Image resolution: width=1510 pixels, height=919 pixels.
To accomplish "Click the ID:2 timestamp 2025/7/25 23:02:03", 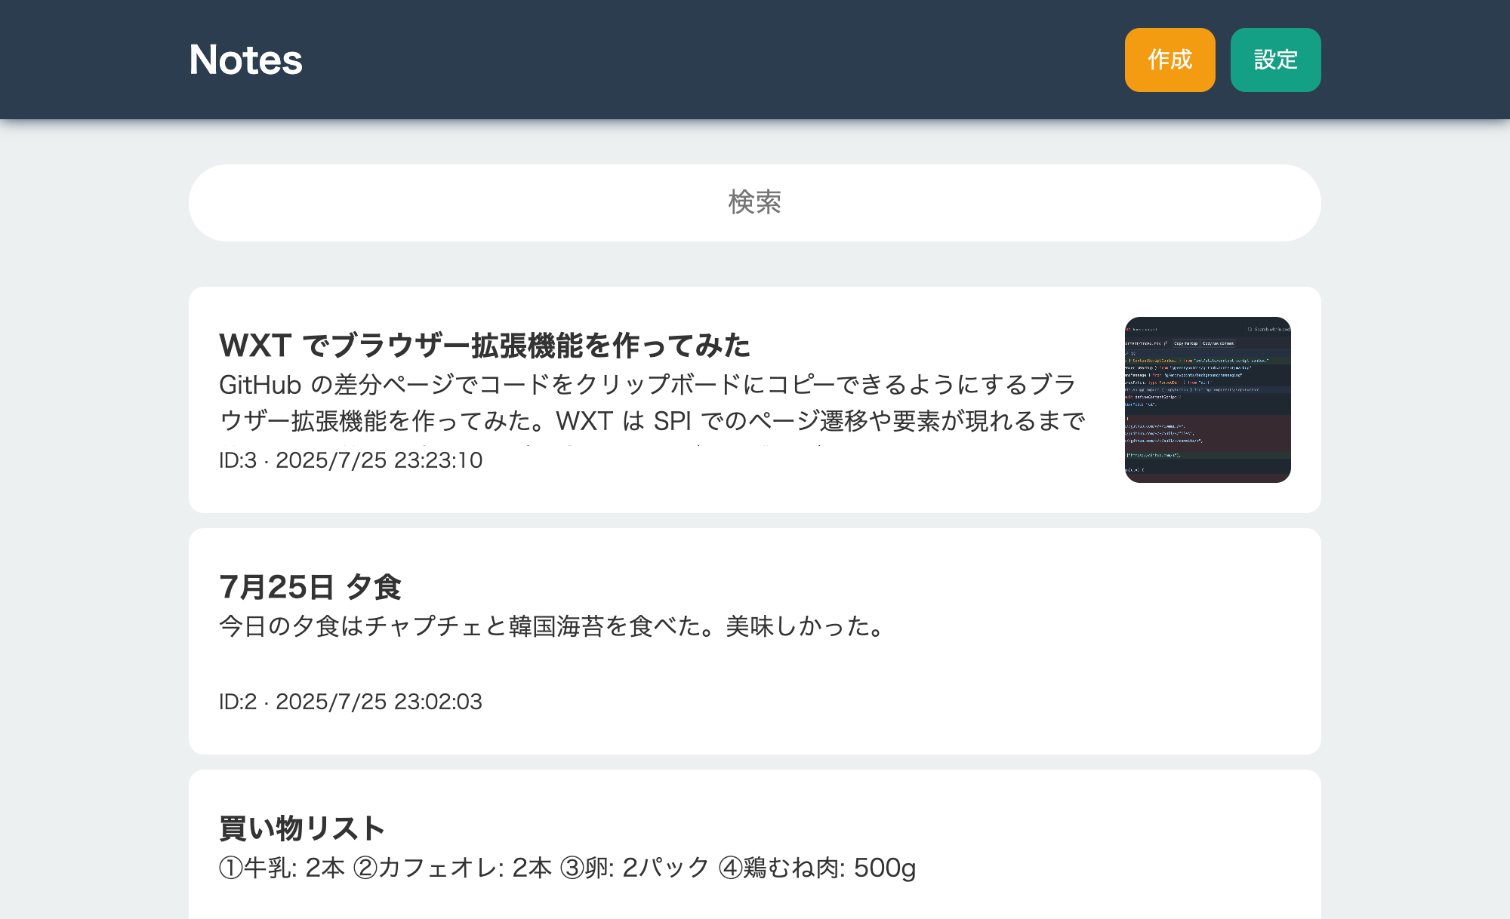I will 350,702.
